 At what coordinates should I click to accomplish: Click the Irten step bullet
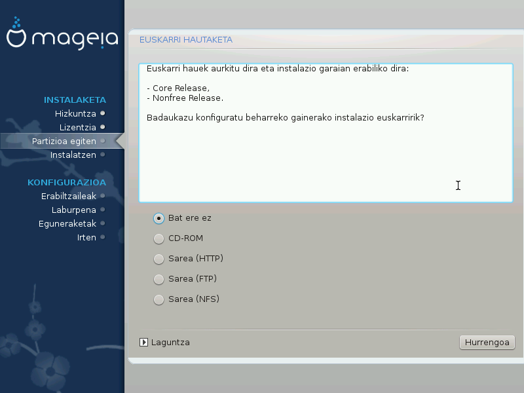pyautogui.click(x=103, y=237)
